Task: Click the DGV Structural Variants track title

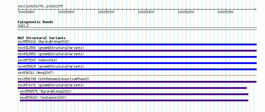Action: [42, 38]
